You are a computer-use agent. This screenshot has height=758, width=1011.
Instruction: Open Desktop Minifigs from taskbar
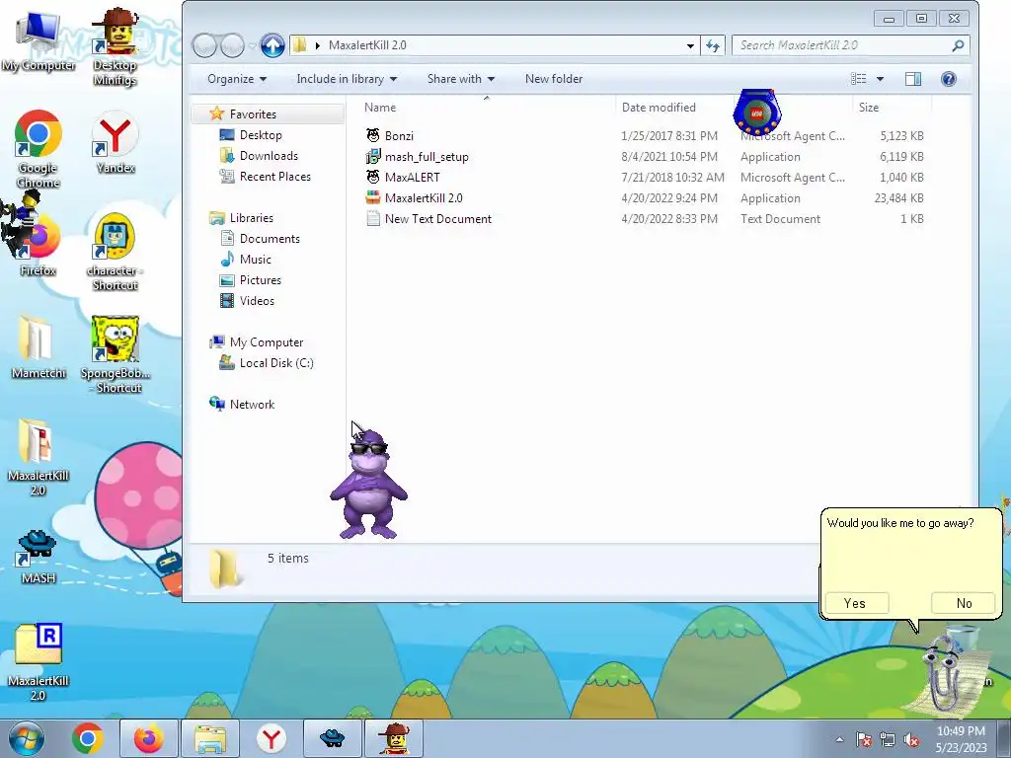pyautogui.click(x=394, y=738)
